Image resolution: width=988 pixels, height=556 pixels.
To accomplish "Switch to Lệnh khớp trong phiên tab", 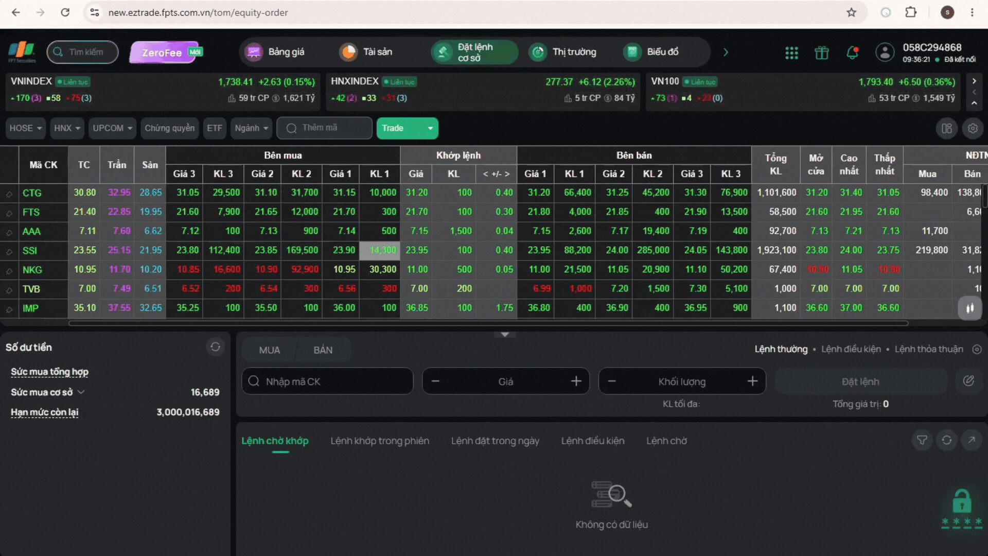I will point(380,441).
